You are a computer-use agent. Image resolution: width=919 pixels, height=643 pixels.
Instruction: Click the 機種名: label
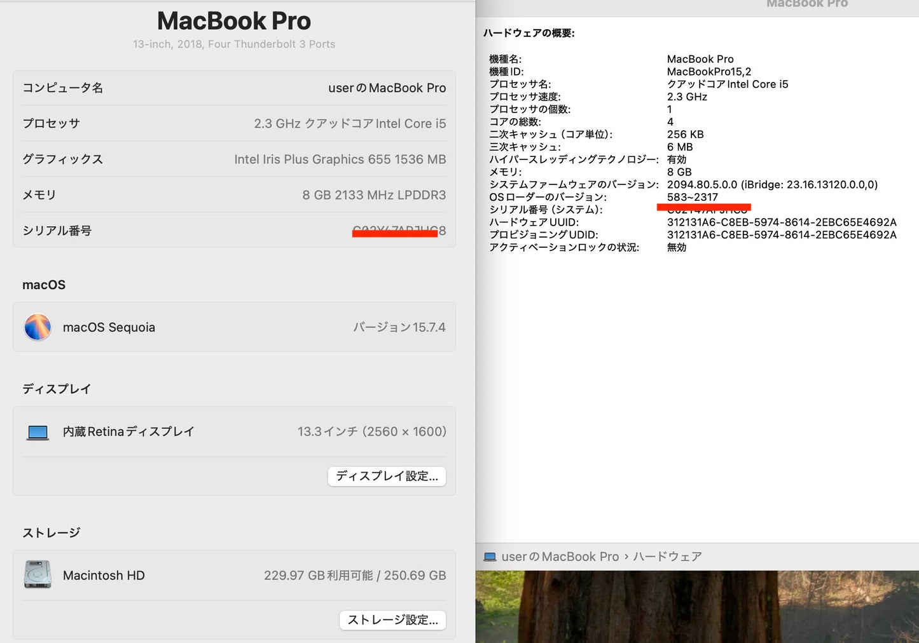click(x=505, y=59)
